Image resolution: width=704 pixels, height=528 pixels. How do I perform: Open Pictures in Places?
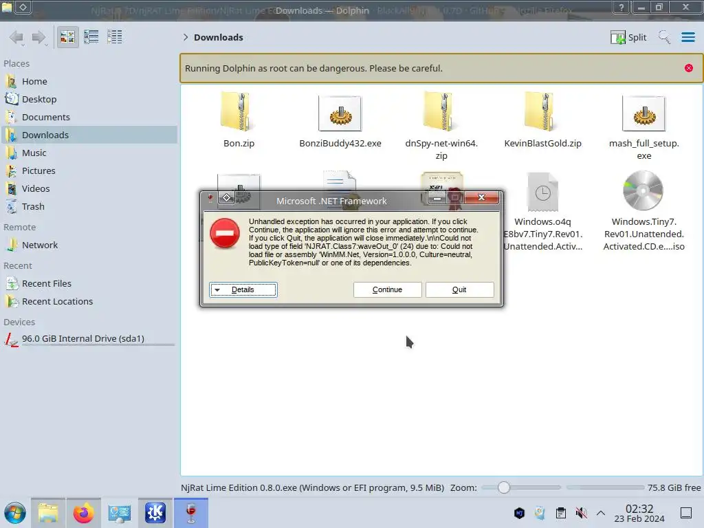coord(89,170)
